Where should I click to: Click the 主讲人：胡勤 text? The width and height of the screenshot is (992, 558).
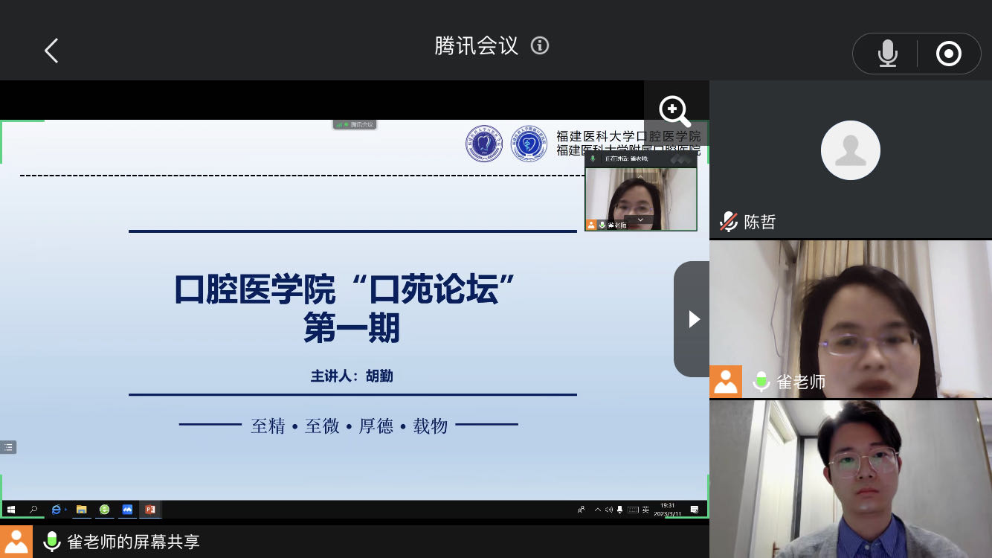352,376
